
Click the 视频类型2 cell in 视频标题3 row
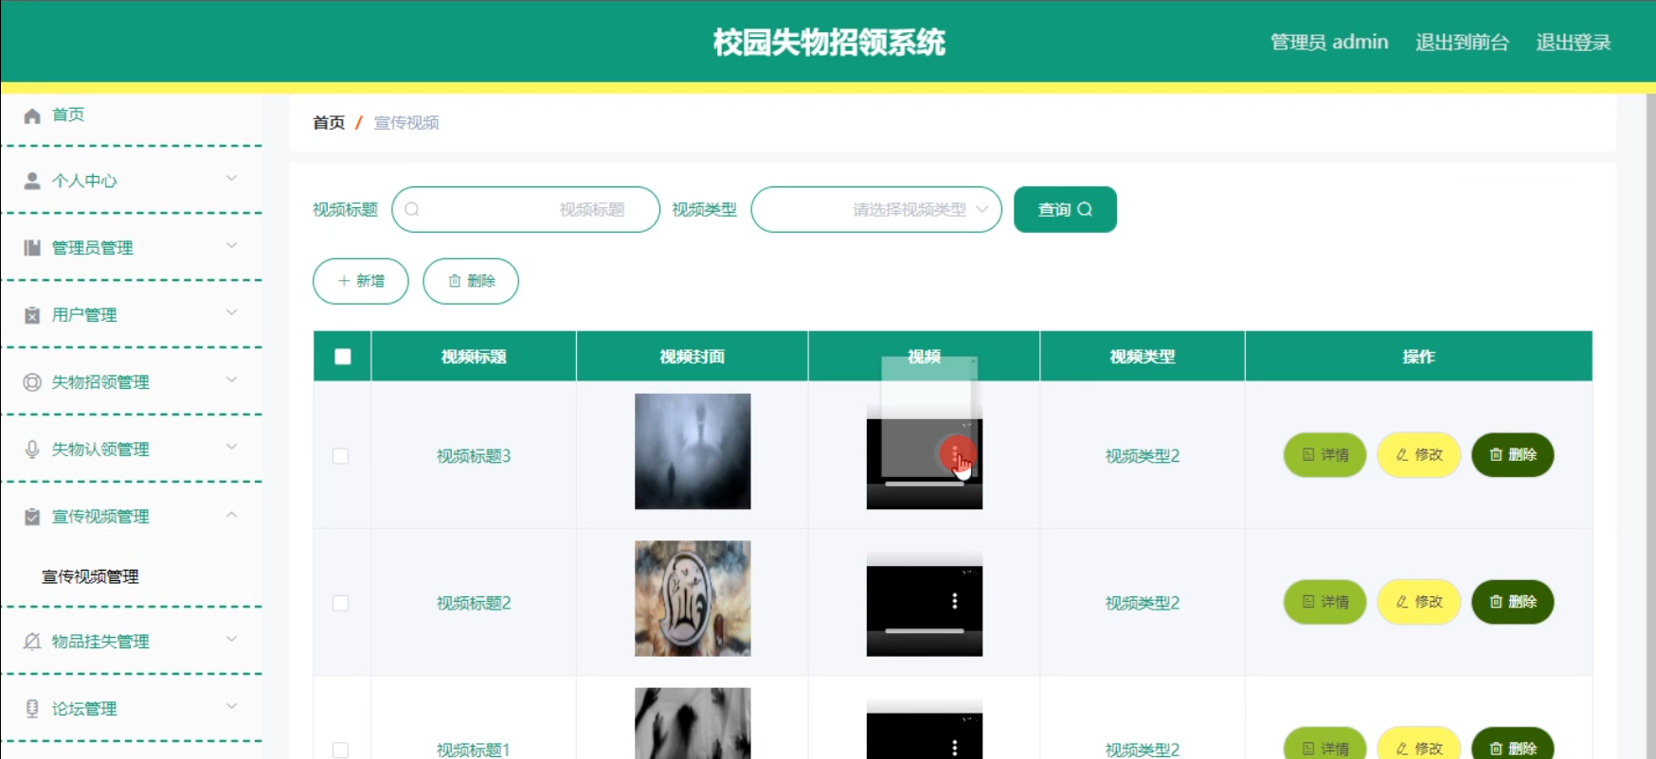(1143, 456)
